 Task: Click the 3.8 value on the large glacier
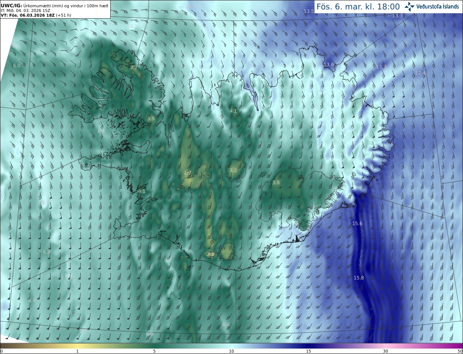[x=276, y=182]
